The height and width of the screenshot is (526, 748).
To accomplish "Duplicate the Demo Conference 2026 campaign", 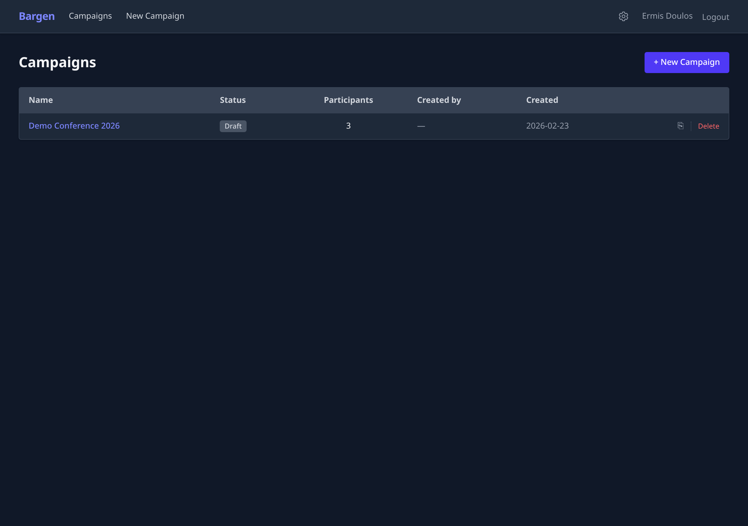I will [680, 126].
